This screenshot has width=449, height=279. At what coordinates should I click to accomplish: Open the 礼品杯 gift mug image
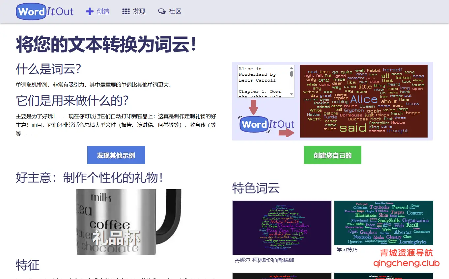point(128,222)
